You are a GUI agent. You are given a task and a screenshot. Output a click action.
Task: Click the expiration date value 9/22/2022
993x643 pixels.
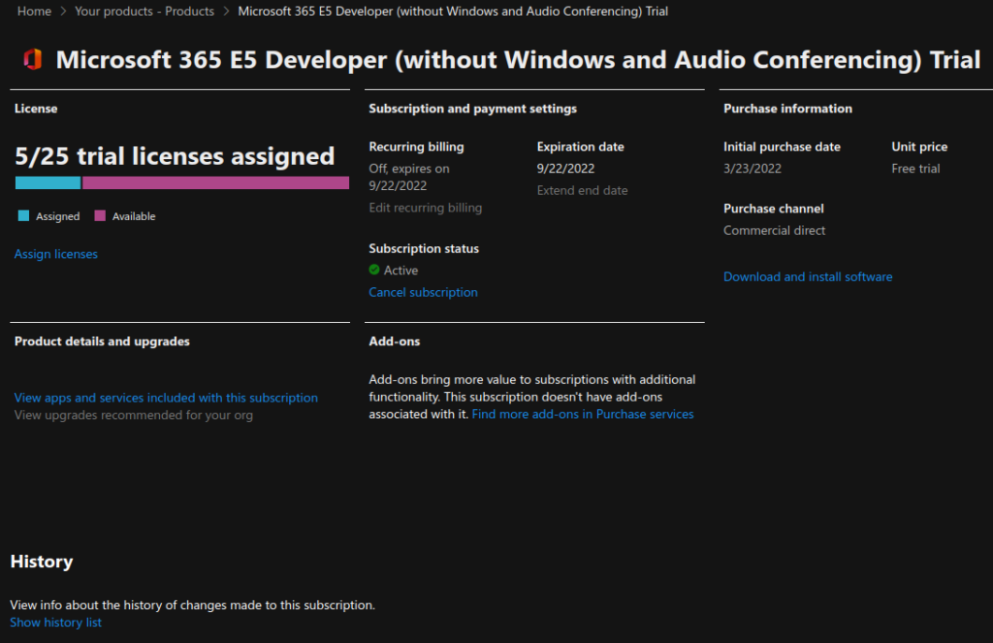(x=565, y=169)
